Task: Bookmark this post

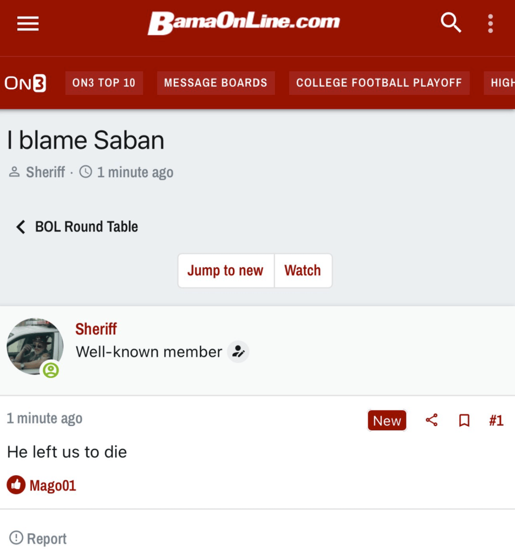Action: (464, 421)
